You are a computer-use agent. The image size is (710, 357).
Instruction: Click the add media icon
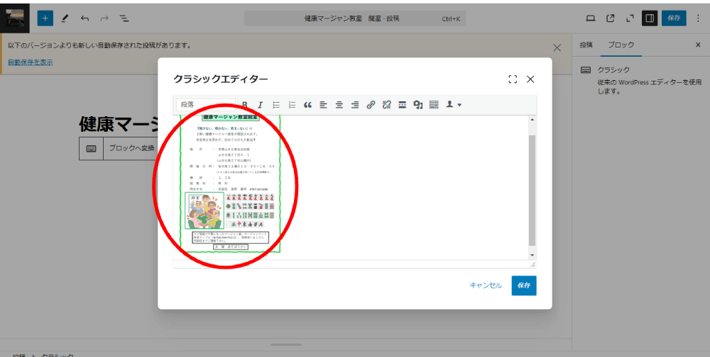[x=418, y=105]
